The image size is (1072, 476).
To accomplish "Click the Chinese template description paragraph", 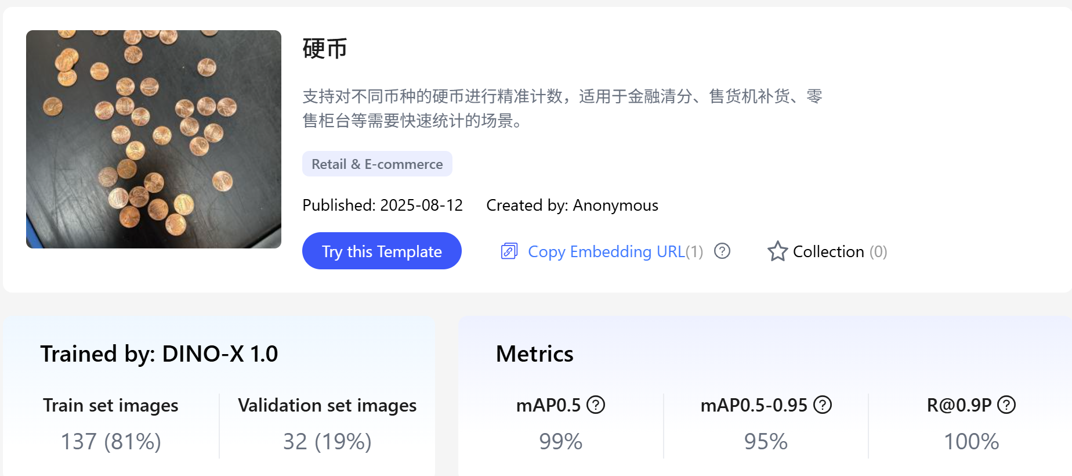I will pos(563,108).
